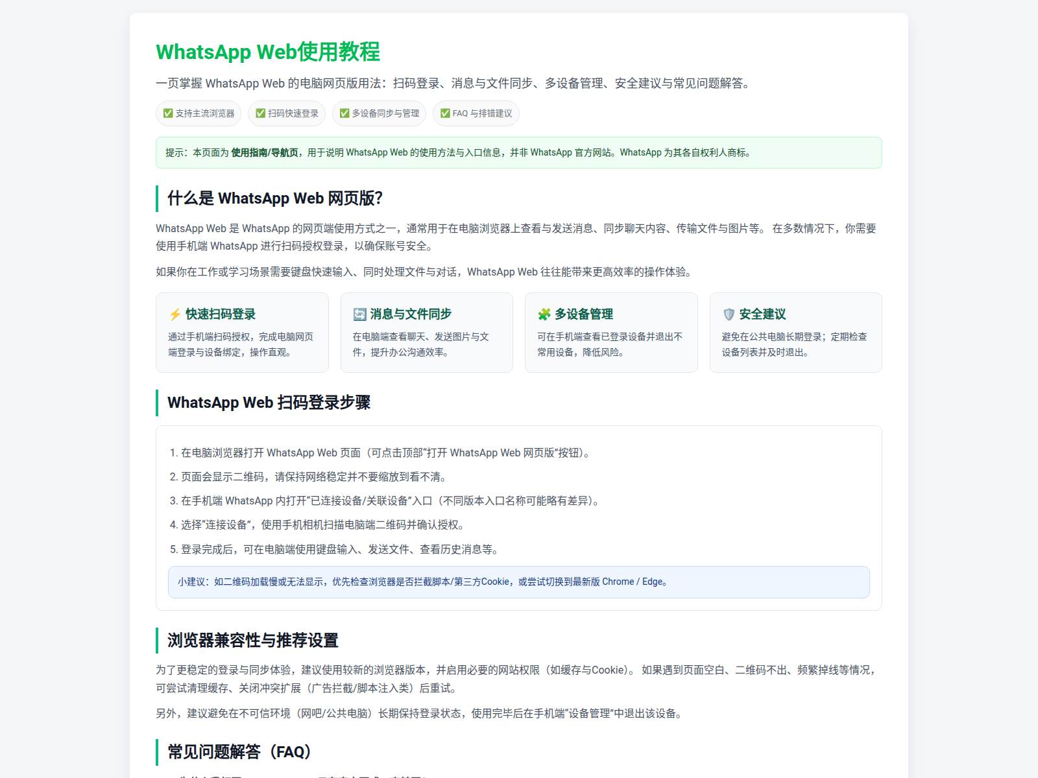Click the heading 浏览器兼容性与推荐设置
The height and width of the screenshot is (778, 1038).
point(253,641)
